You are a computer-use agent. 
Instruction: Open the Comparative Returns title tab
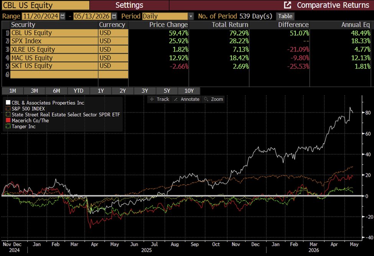click(x=333, y=5)
